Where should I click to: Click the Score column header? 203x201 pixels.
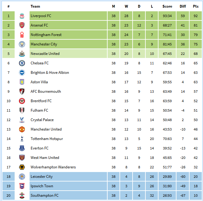(x=167, y=6)
